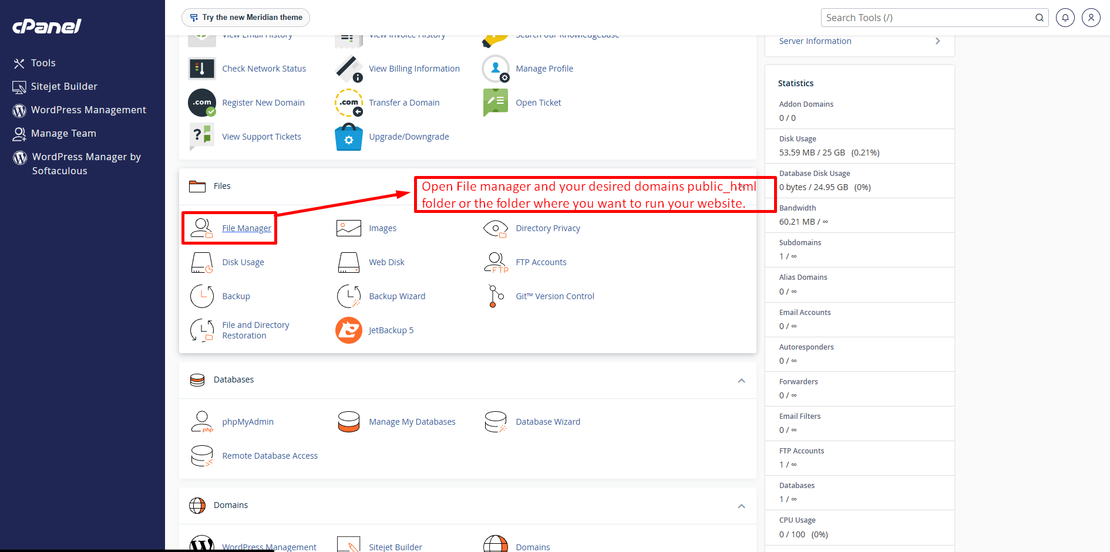Open the notifications bell icon
The height and width of the screenshot is (552, 1110).
click(1065, 18)
